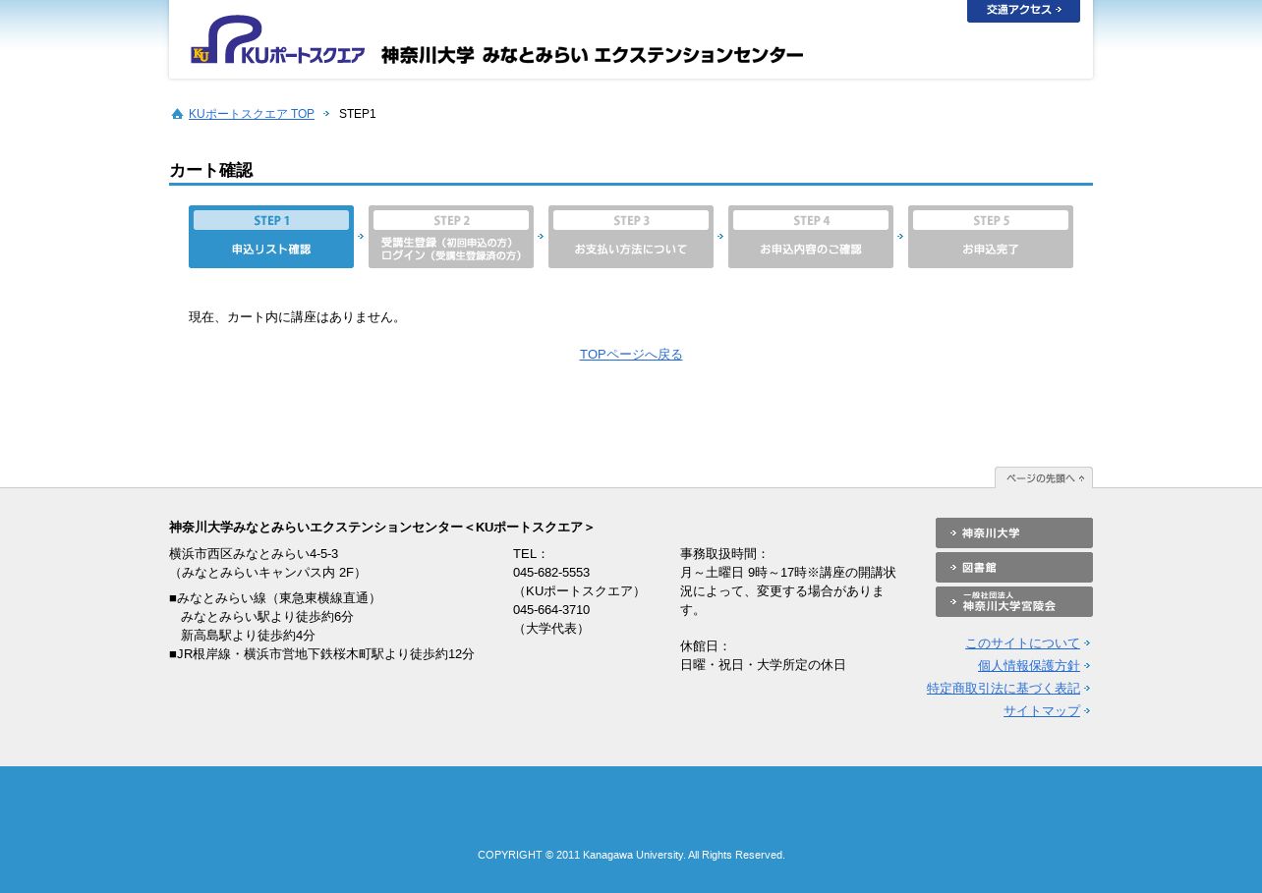Select STEP 4 お申込内容のご確認 step
This screenshot has height=893, width=1262.
[x=811, y=237]
